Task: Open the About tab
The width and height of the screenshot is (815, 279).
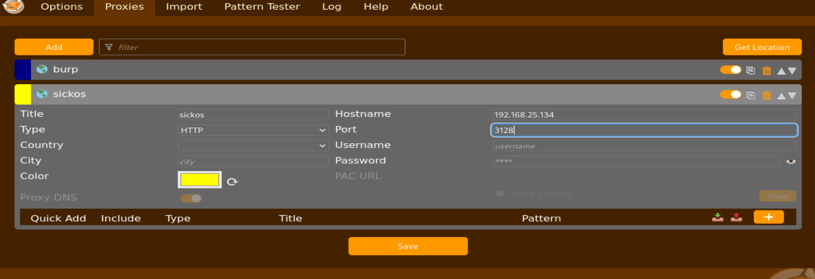Action: (x=426, y=6)
